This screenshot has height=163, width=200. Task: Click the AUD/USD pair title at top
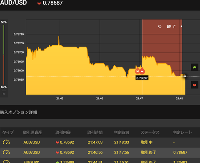point(13,3)
